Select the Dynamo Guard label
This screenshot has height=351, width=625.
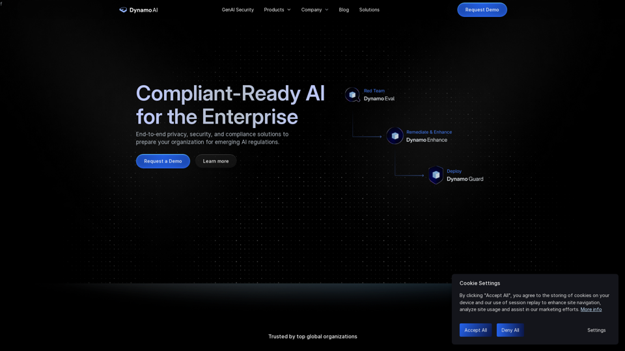point(465,179)
